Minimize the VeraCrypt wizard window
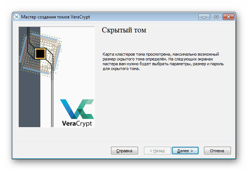Image resolution: width=248 pixels, height=171 pixels. pos(204,17)
